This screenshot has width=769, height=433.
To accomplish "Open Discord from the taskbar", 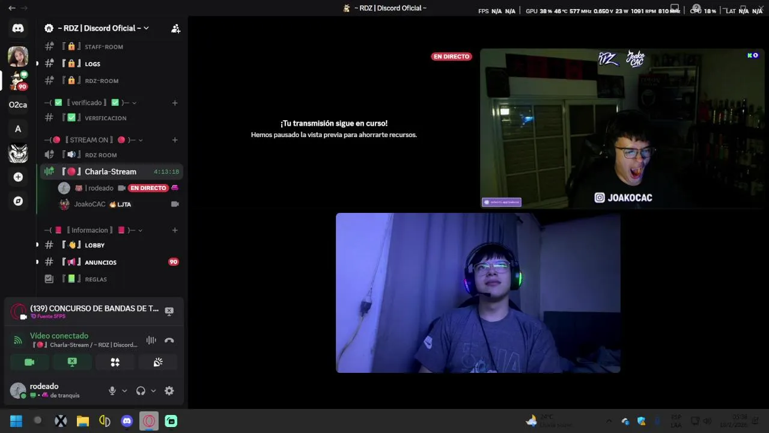I will (x=127, y=421).
